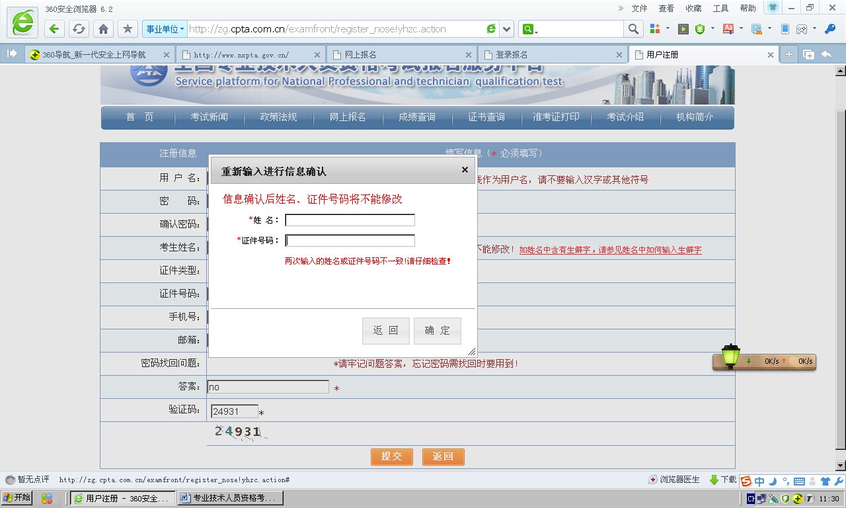This screenshot has height=508, width=846.
Task: Click the Sogou input method S icon
Action: click(x=746, y=481)
